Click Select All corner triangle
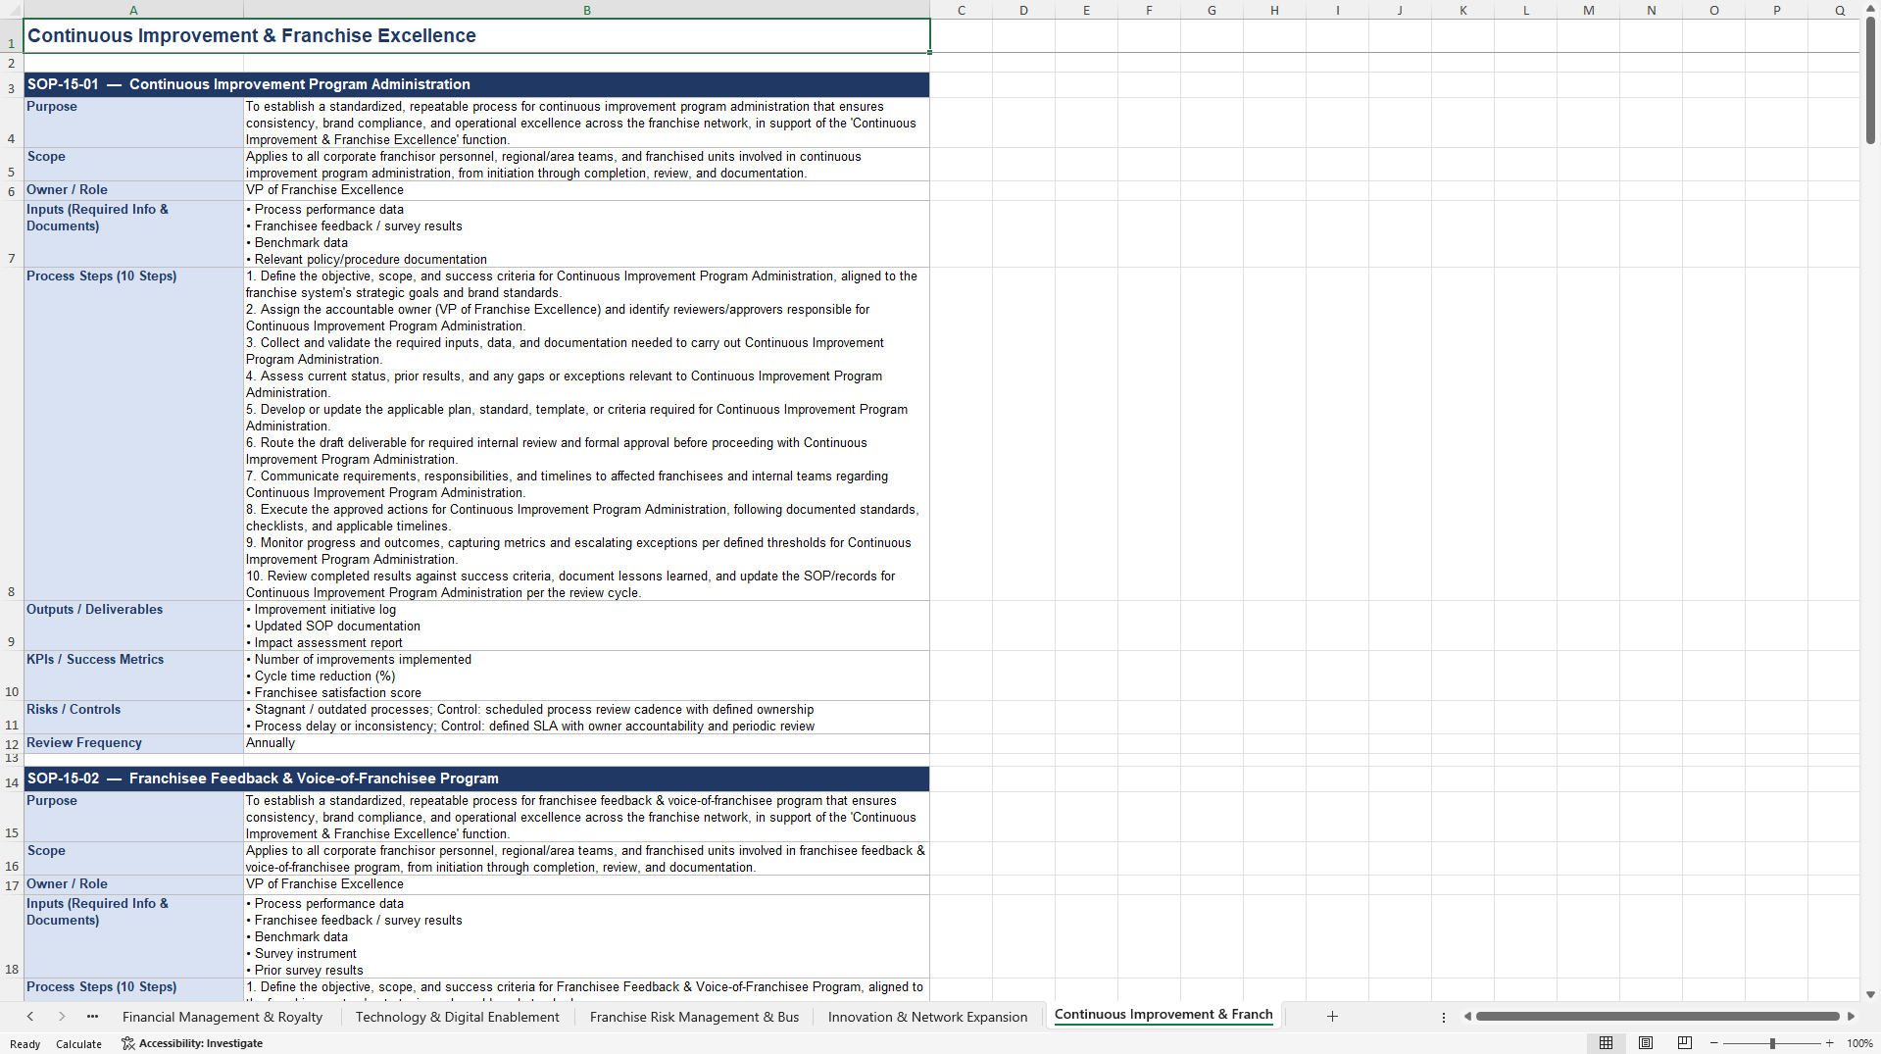The height and width of the screenshot is (1054, 1881). pyautogui.click(x=12, y=10)
